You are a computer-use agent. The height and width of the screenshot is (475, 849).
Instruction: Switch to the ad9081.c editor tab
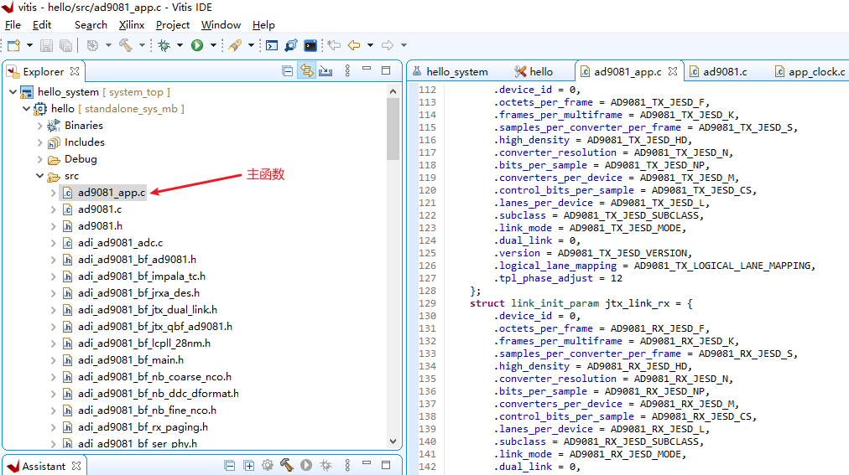coord(718,71)
